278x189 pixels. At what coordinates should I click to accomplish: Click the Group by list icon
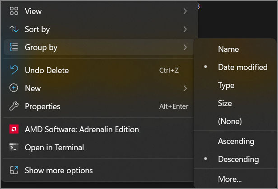[14, 47]
